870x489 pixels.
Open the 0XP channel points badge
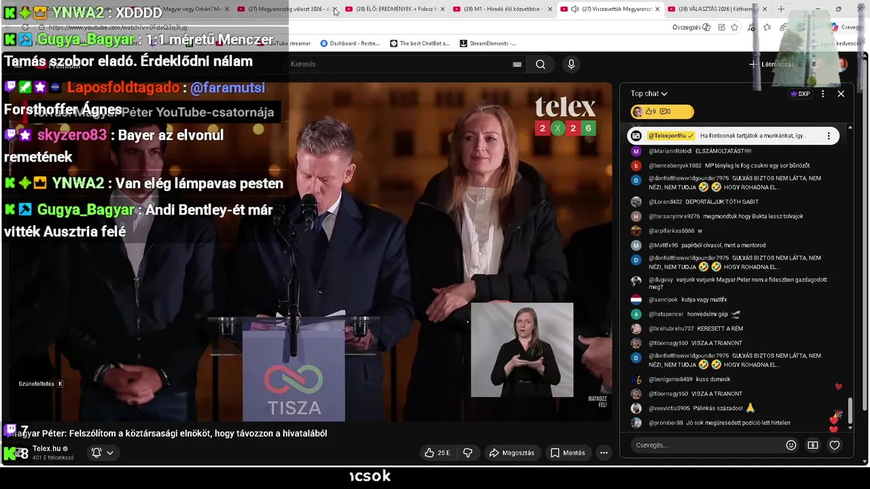point(800,94)
